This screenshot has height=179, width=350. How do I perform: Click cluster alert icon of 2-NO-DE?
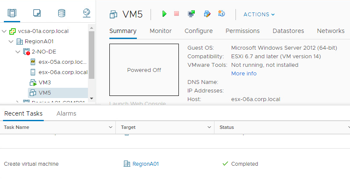tap(27, 52)
